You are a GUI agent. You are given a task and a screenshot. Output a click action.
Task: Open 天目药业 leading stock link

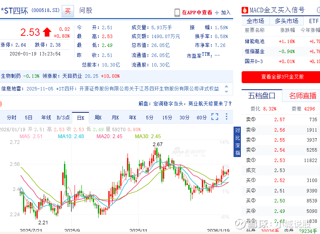tap(72, 76)
